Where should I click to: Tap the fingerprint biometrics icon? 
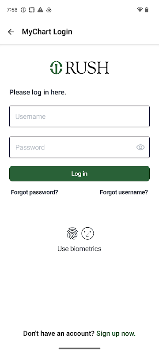point(72,233)
